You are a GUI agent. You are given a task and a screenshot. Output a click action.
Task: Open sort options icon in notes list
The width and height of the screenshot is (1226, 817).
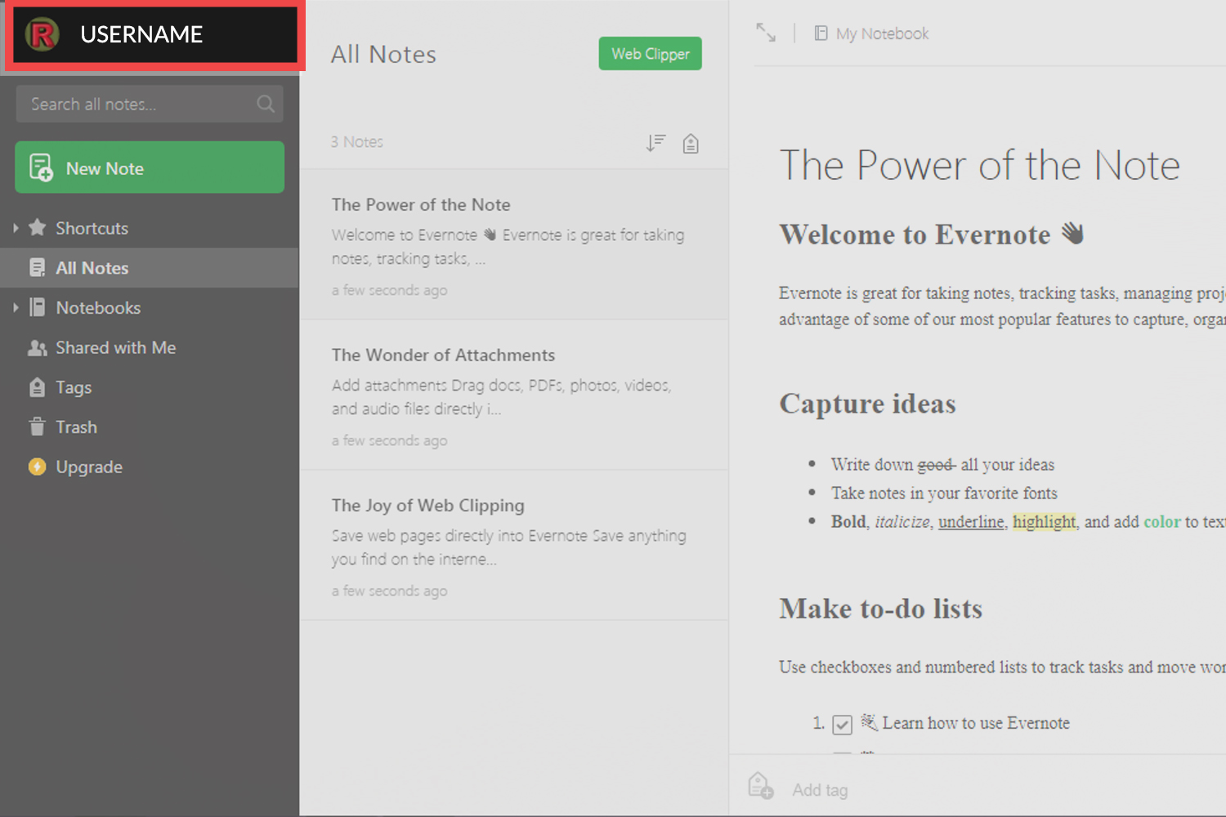[x=656, y=144]
